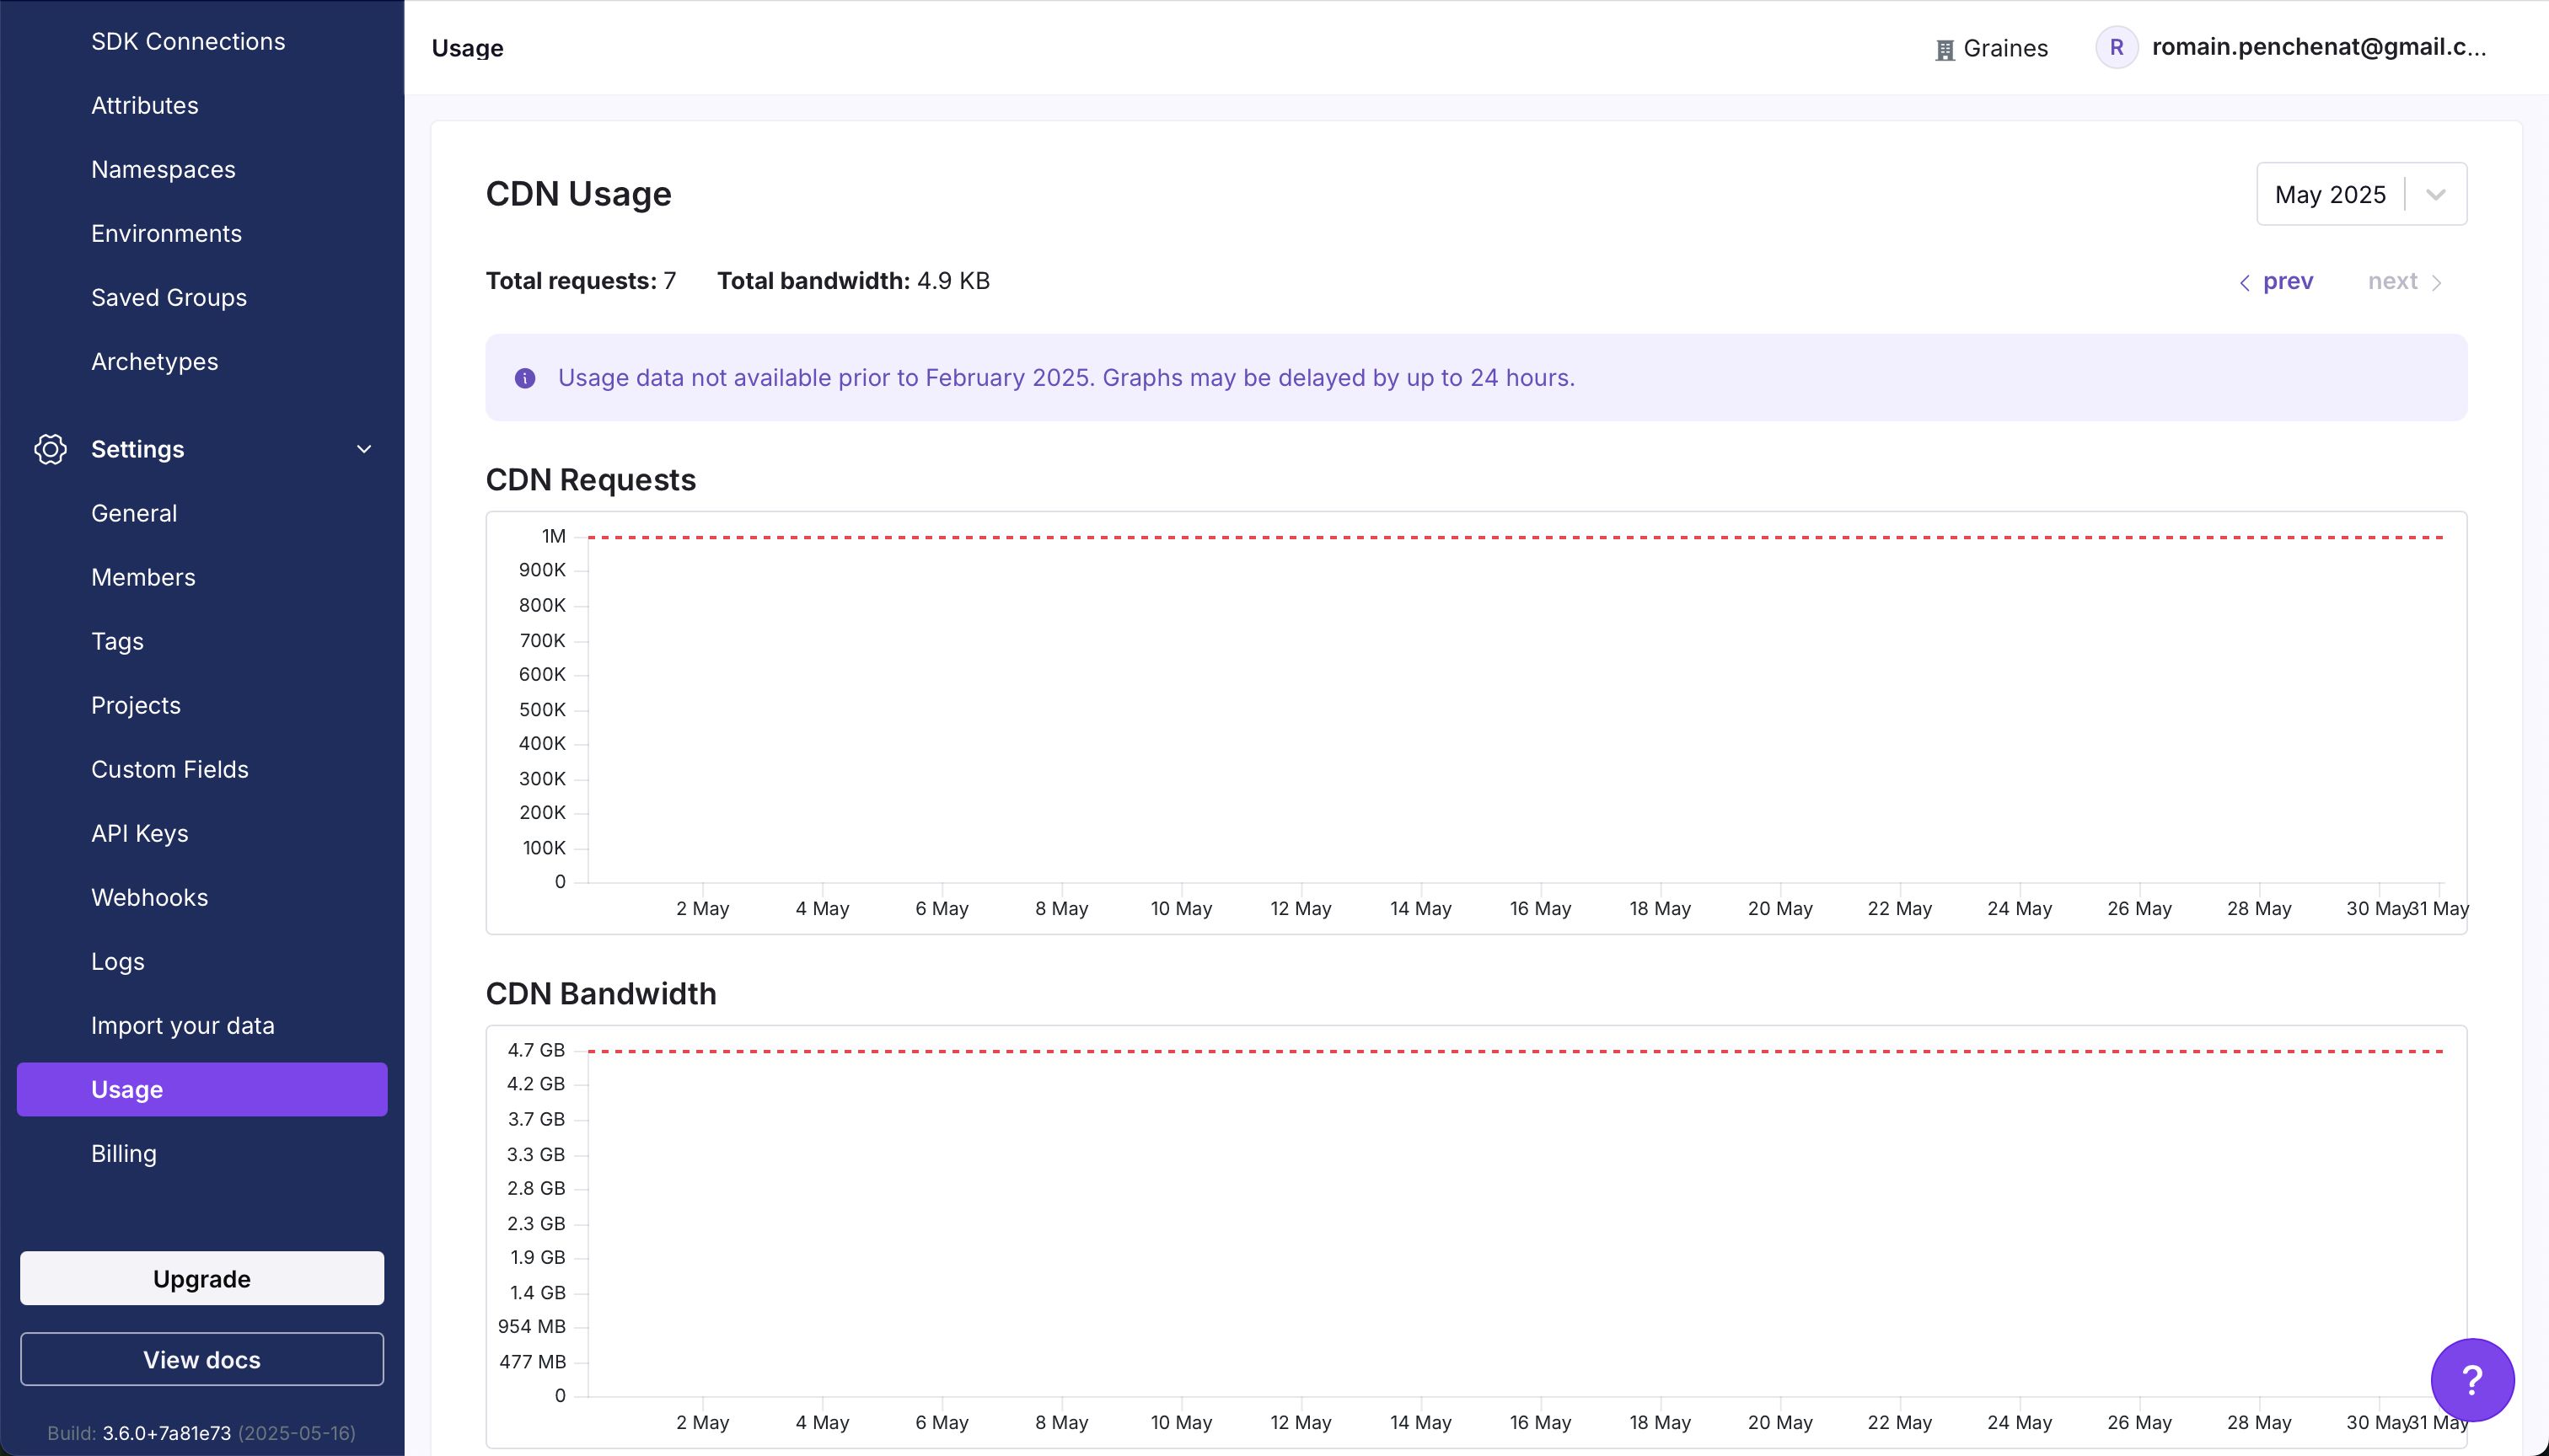
Task: Click the Upgrade button
Action: [x=202, y=1278]
